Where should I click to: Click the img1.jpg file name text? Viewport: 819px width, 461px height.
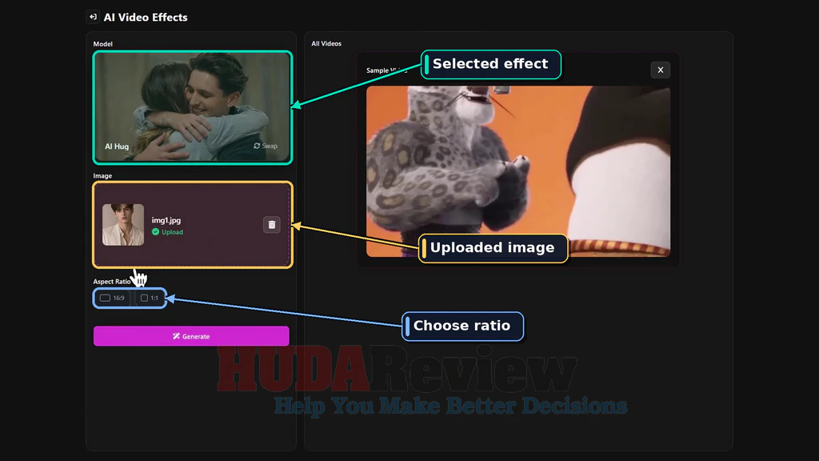point(166,220)
